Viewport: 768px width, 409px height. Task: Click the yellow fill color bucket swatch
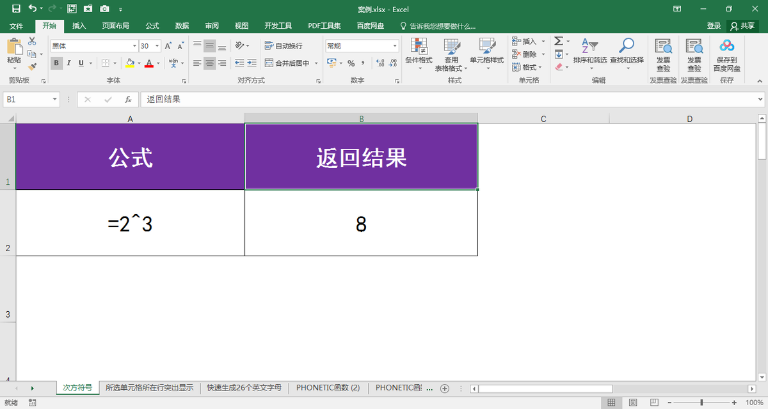coord(130,63)
